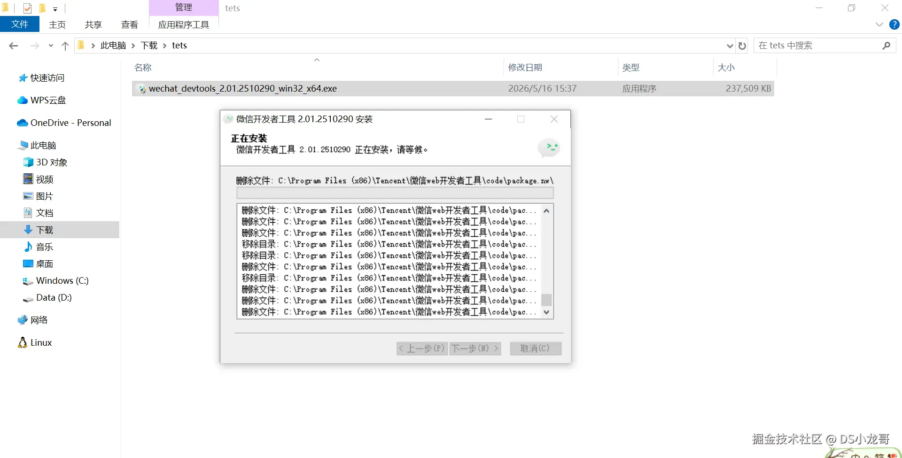The width and height of the screenshot is (902, 458).
Task: Click the OneDrive - Personal cloud icon
Action: [22, 123]
